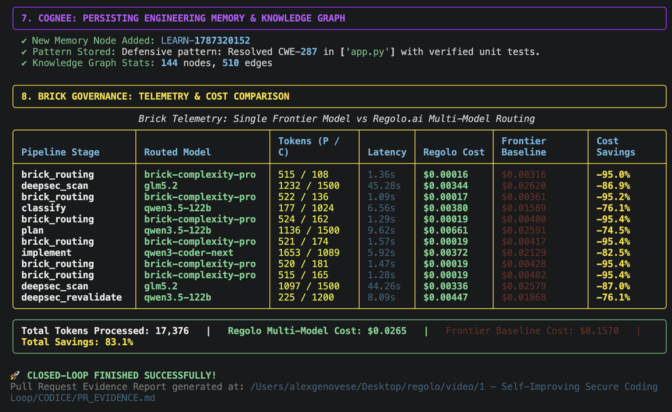
Task: Click the $0.00447 Regolo cost
Action: pyautogui.click(x=446, y=297)
